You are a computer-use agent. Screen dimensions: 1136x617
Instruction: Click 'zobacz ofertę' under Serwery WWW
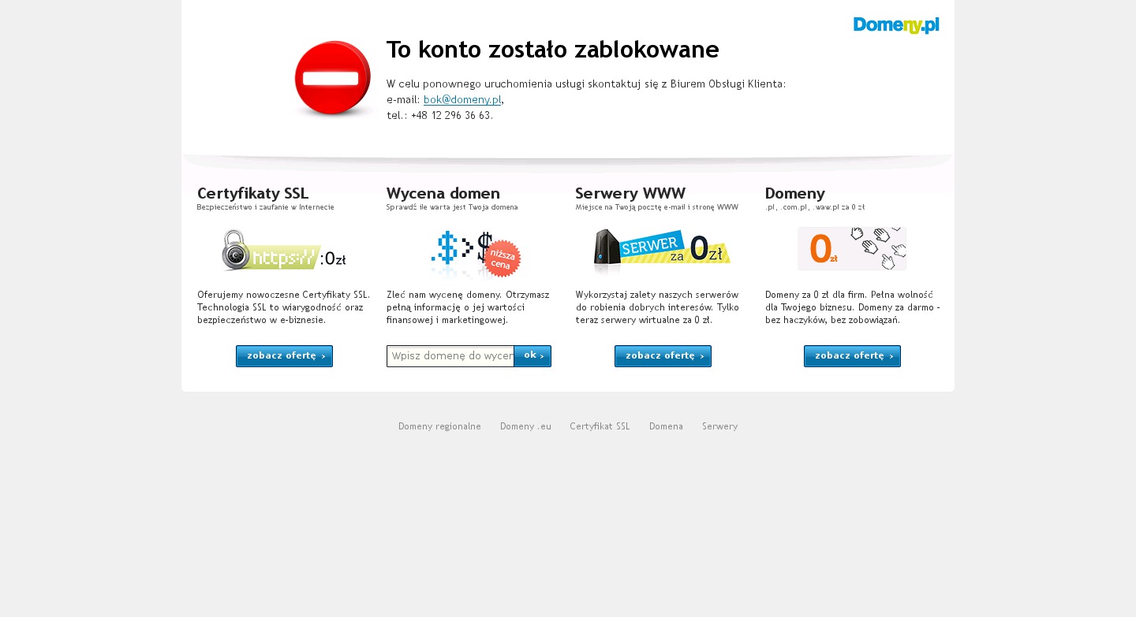tap(663, 356)
